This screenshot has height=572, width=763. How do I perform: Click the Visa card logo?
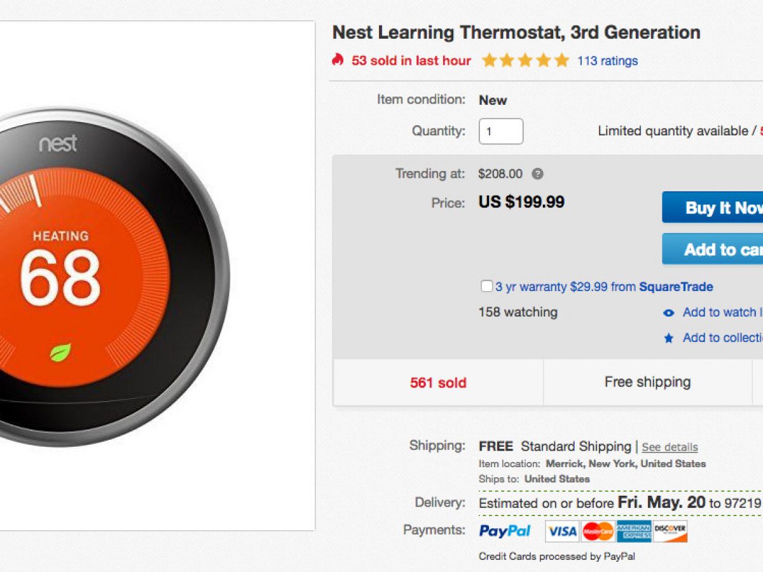(x=561, y=531)
